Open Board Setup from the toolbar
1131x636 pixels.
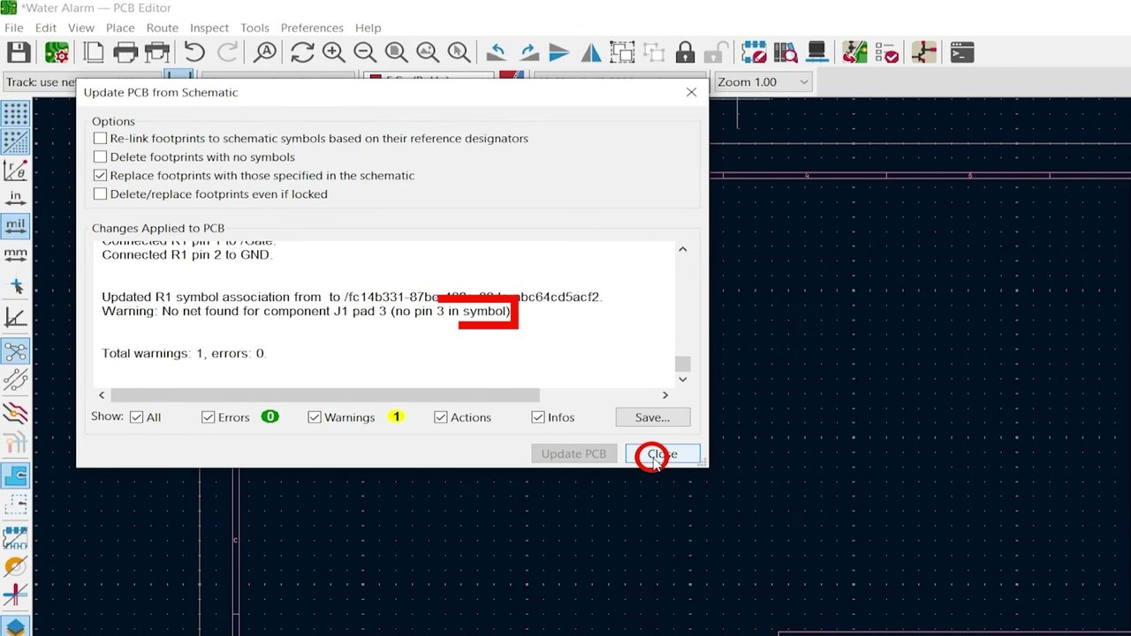pos(57,53)
